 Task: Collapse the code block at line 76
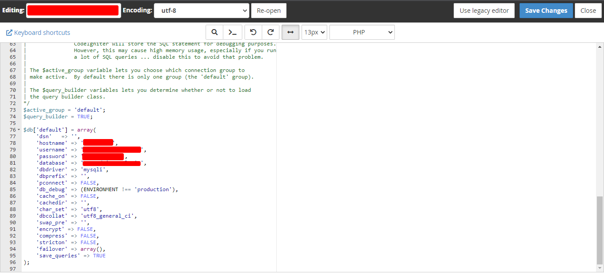19,130
